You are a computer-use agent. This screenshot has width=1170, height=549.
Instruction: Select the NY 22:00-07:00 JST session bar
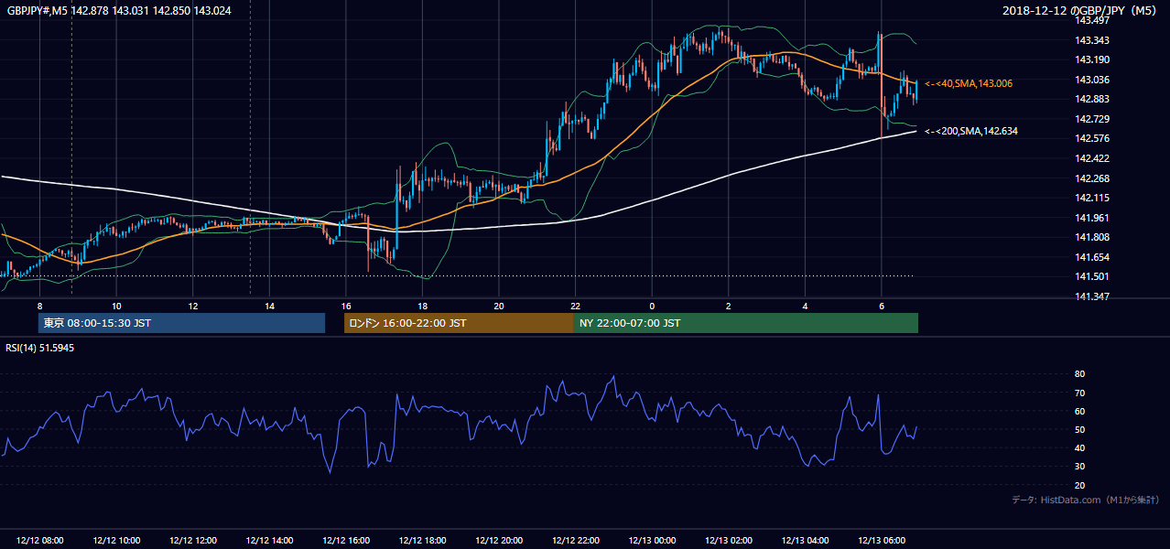point(746,323)
